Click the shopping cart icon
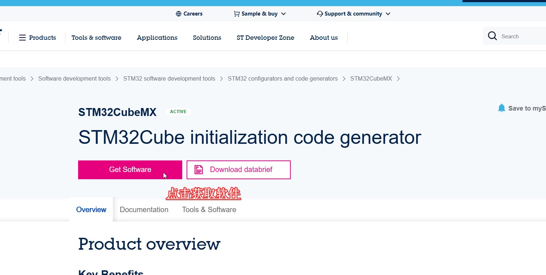The width and height of the screenshot is (546, 275). coord(237,14)
